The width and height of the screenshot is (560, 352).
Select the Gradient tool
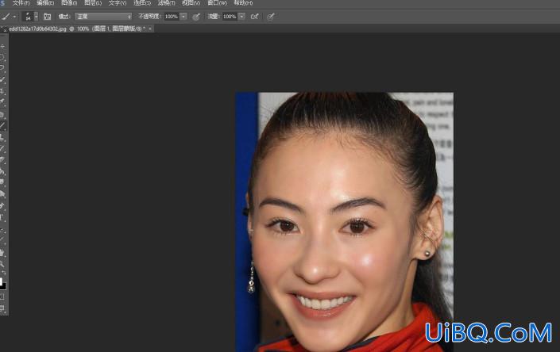point(2,171)
